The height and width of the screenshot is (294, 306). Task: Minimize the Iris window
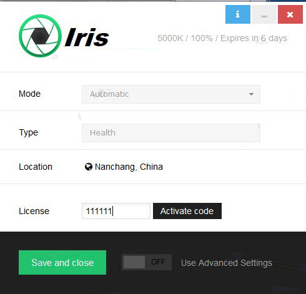[264, 14]
